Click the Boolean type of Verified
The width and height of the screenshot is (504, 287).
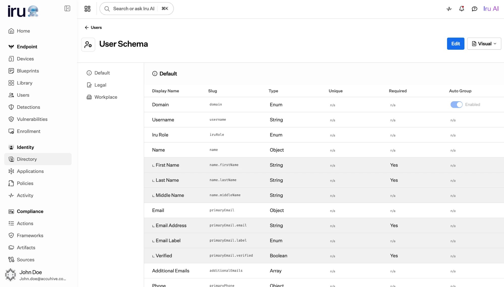278,256
